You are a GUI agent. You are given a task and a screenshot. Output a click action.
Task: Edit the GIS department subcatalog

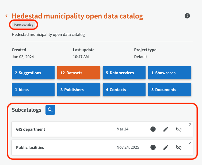[x=166, y=129]
